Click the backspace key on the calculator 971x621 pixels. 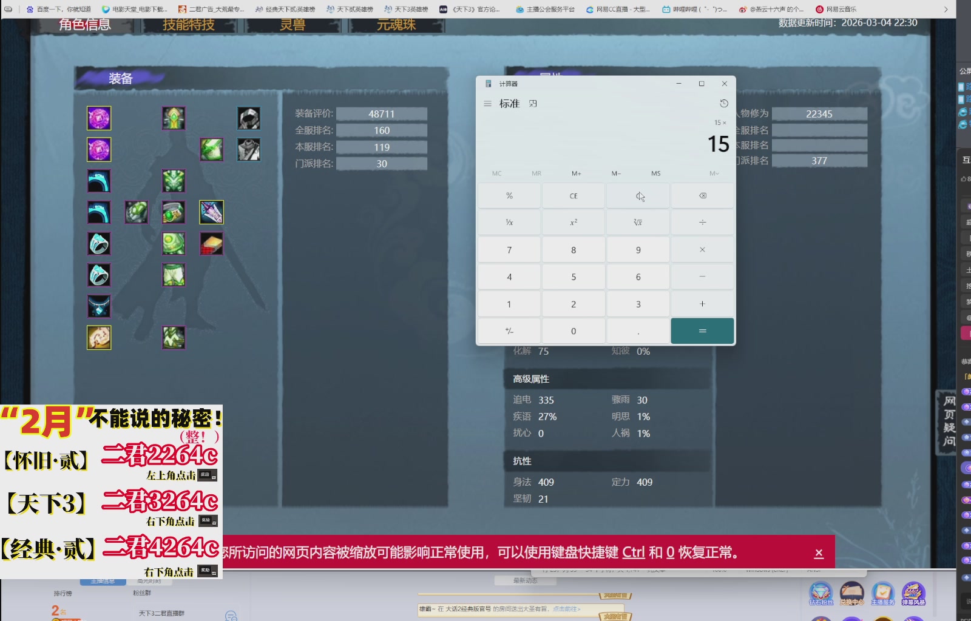(702, 195)
